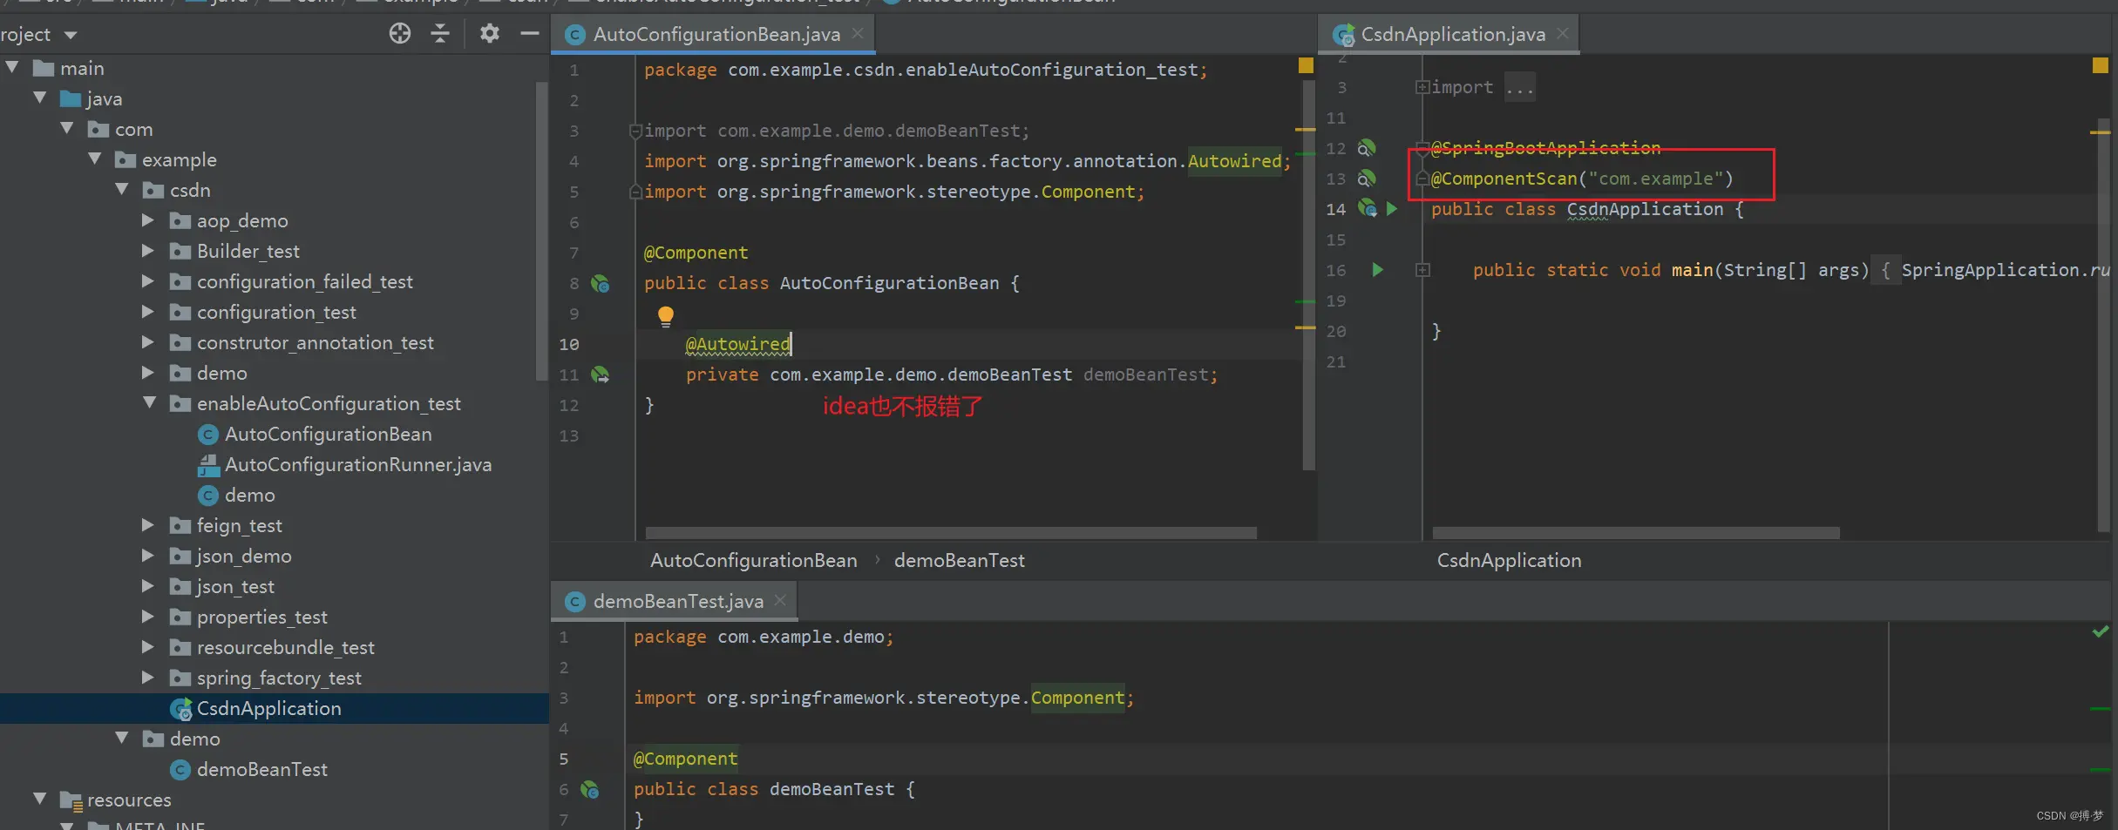Viewport: 2118px width, 830px height.
Task: Click the Spring bean gutter icon beside AutoConfigurationBean class
Action: pyautogui.click(x=601, y=283)
